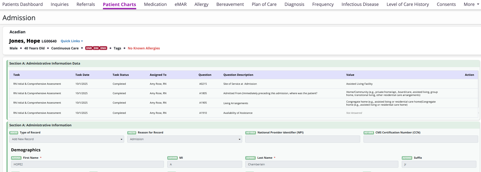
Task: Expand the Type of Record dropdown
Action: [x=66, y=139]
